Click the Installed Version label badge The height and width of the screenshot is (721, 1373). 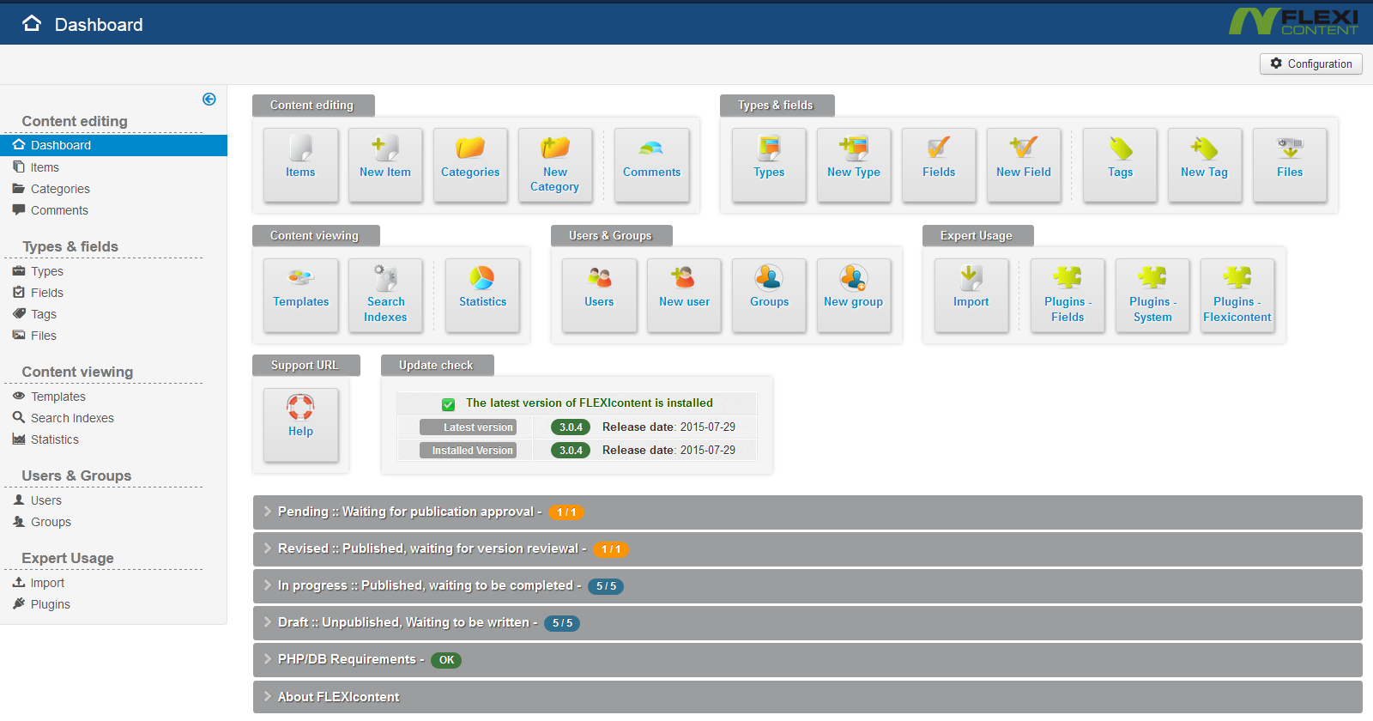coord(468,450)
